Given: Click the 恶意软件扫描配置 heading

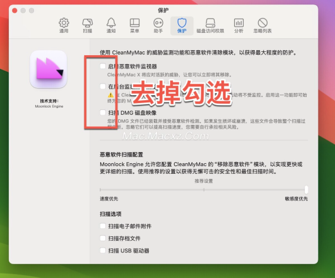Looking at the screenshot, I should [122, 154].
